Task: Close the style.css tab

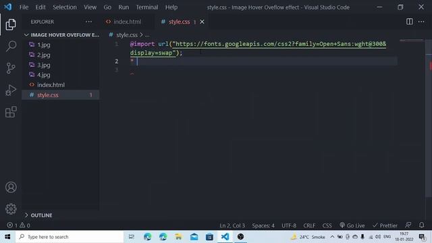Action: 202,22
